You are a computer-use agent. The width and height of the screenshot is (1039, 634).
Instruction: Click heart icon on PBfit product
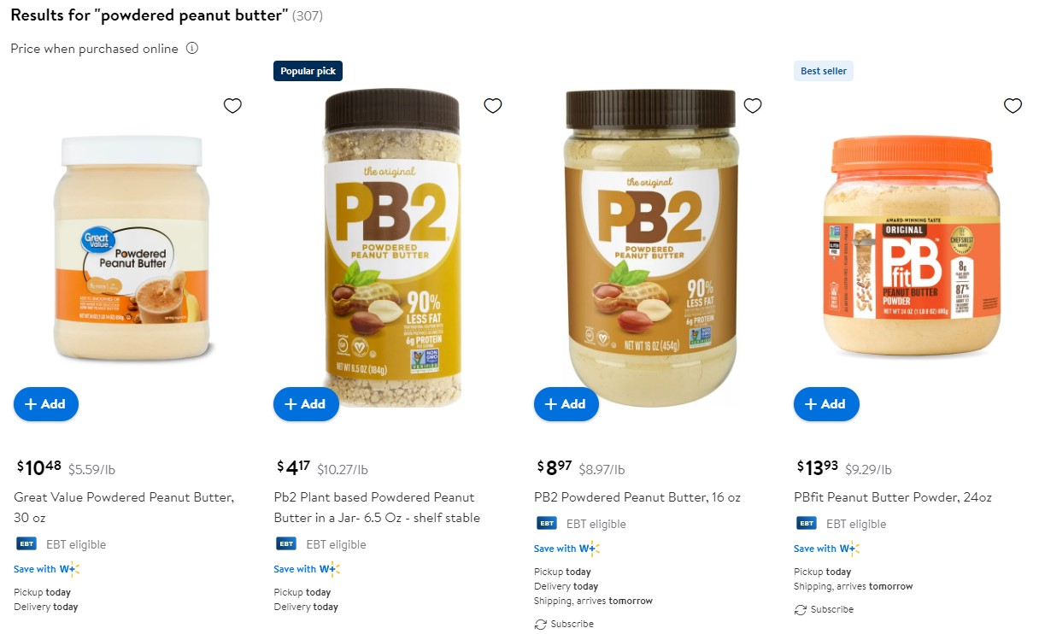point(1013,106)
